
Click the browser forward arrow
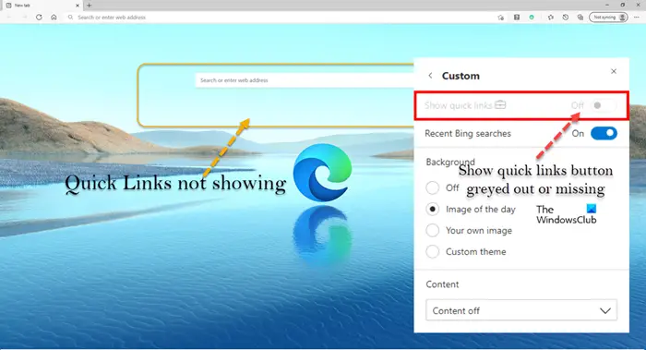pos(24,18)
